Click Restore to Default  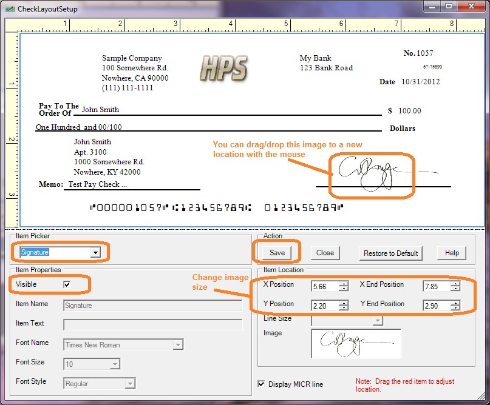392,253
